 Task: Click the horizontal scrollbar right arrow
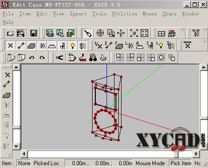point(196,154)
